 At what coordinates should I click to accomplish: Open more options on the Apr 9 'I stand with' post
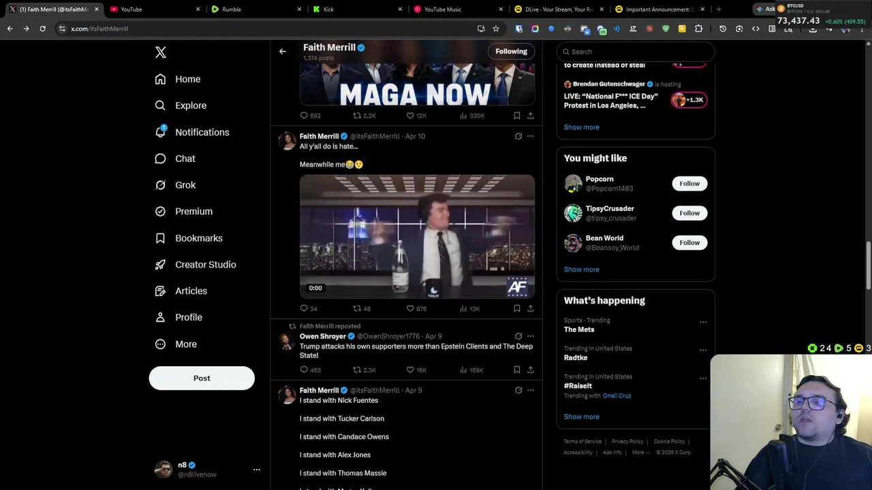click(531, 391)
